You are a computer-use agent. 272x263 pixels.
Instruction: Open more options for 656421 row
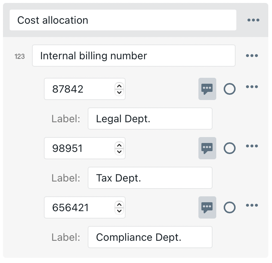tap(252, 205)
